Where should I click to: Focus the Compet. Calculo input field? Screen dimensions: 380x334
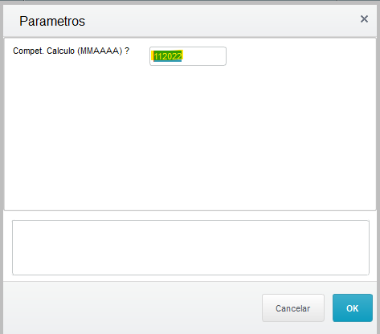click(x=188, y=56)
